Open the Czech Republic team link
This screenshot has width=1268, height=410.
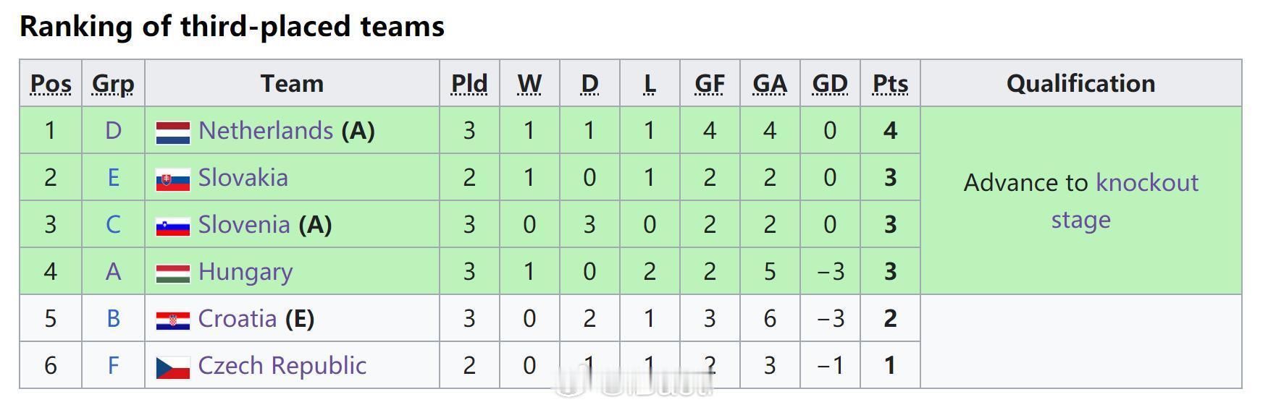(282, 366)
